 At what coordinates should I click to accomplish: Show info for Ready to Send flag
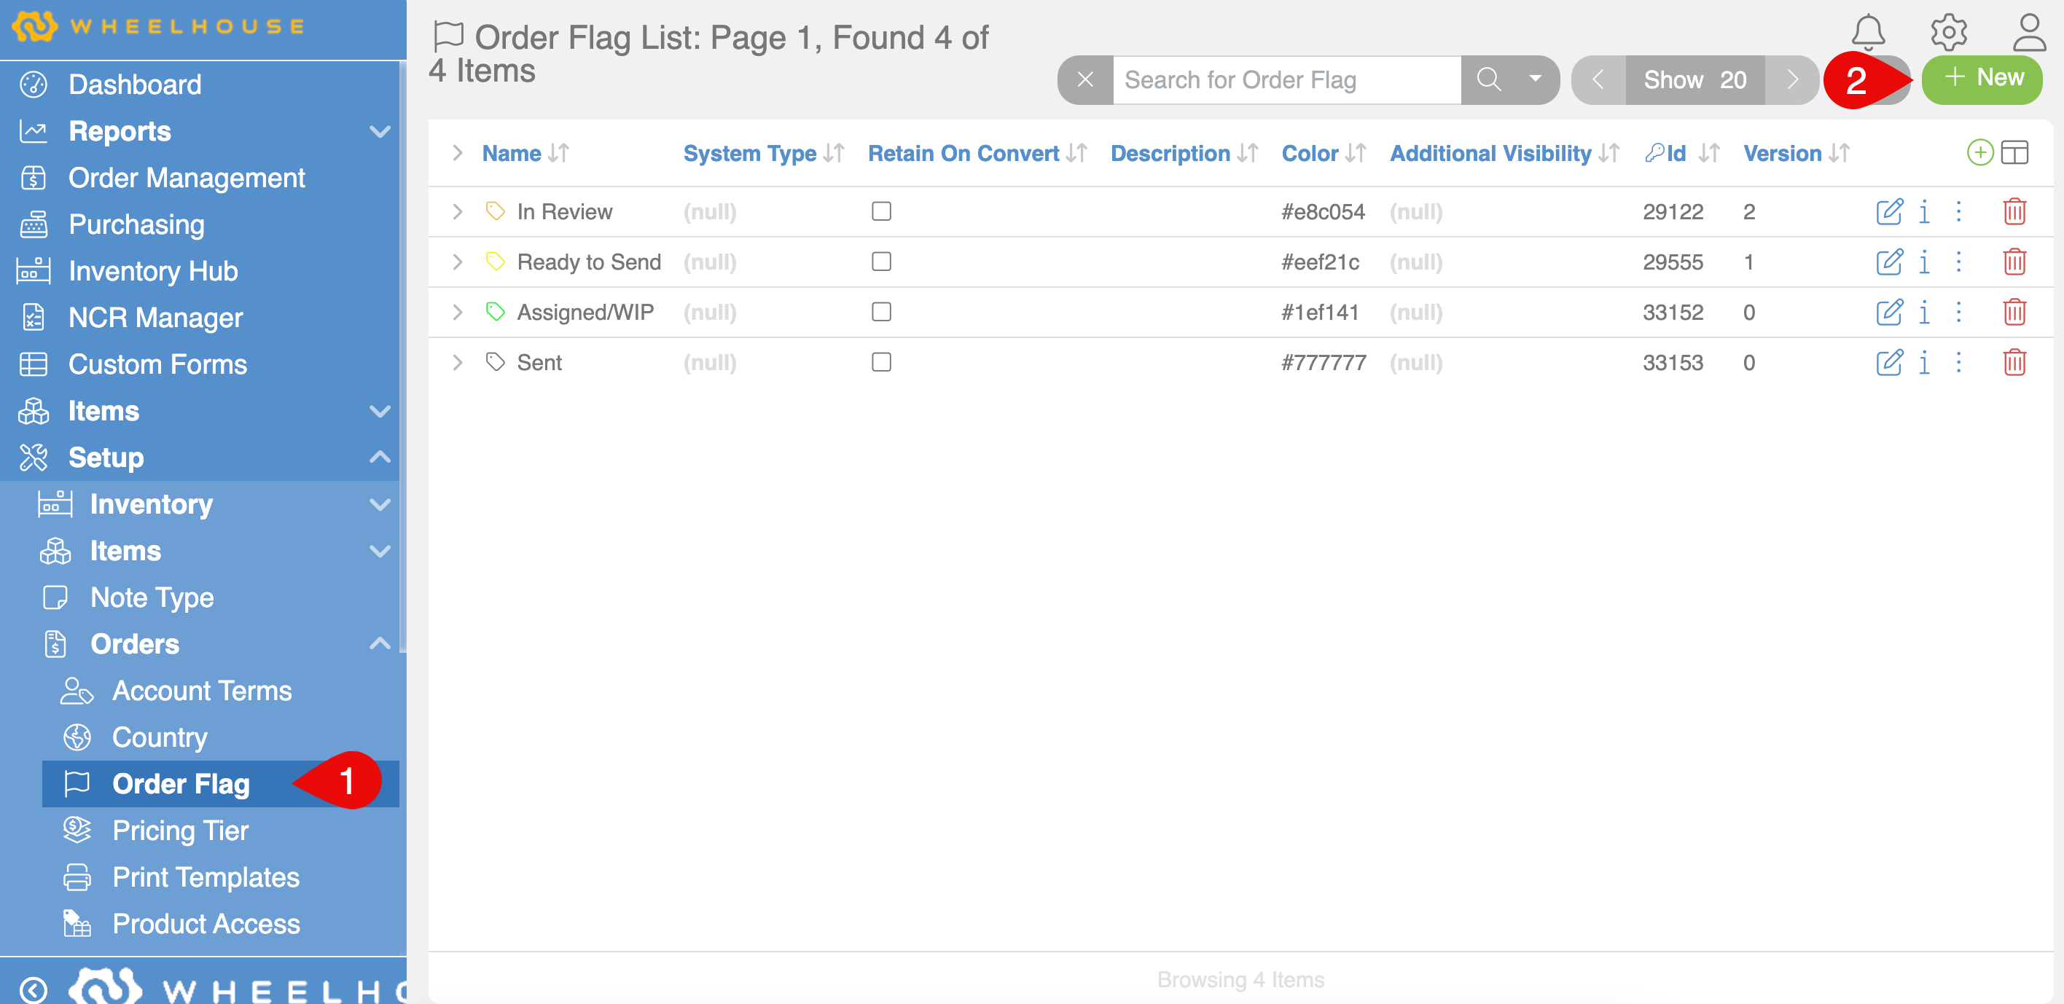tap(1924, 262)
